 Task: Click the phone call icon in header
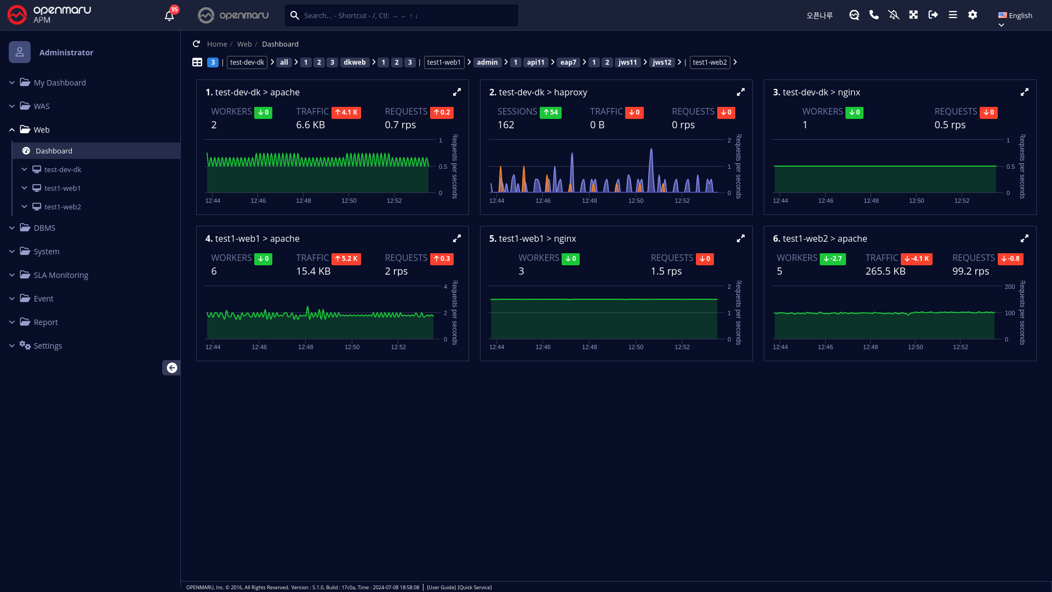(x=874, y=15)
